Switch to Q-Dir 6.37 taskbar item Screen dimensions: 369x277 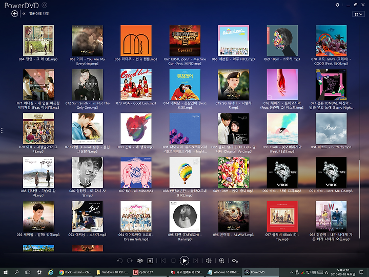(149, 272)
